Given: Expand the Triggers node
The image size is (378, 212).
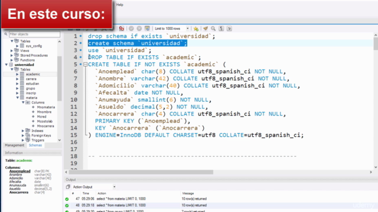Looking at the screenshot, I should (23, 140).
